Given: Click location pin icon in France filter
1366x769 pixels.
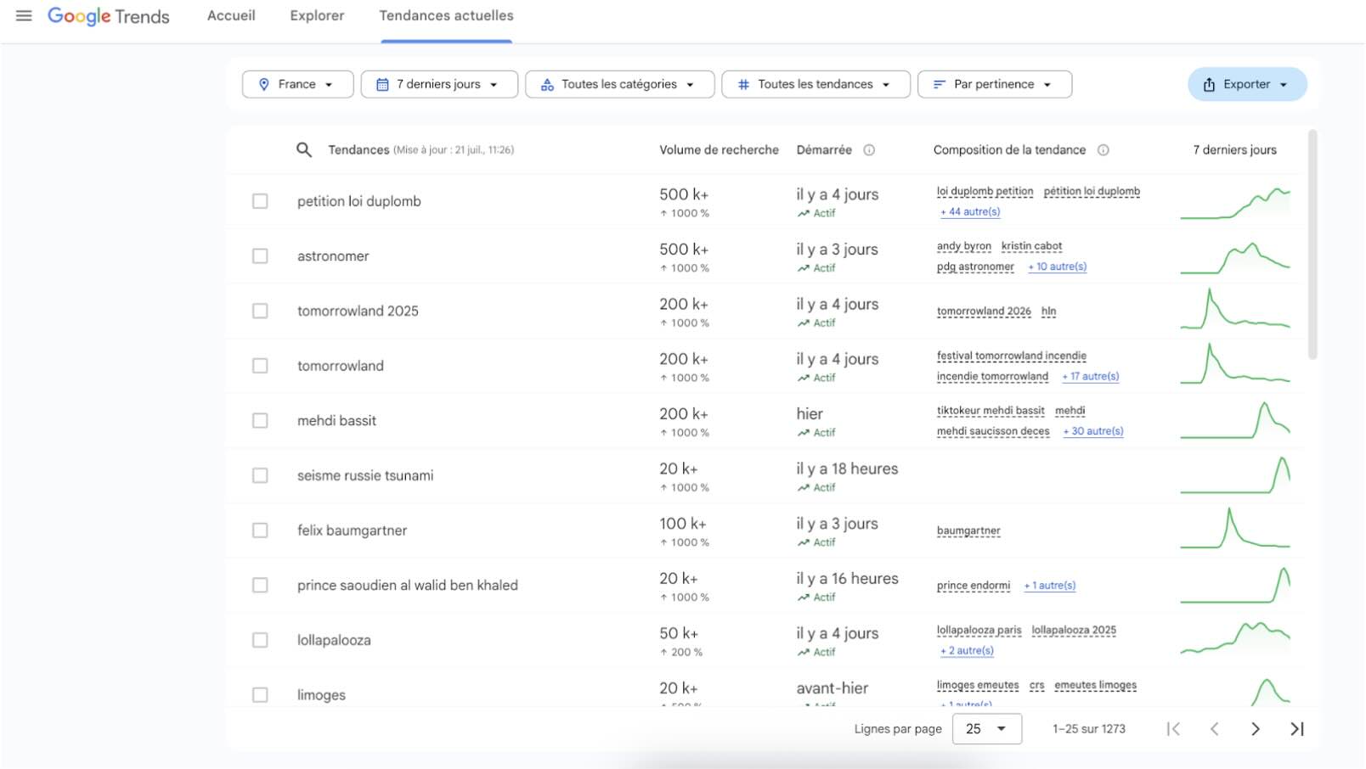Looking at the screenshot, I should click(x=264, y=84).
